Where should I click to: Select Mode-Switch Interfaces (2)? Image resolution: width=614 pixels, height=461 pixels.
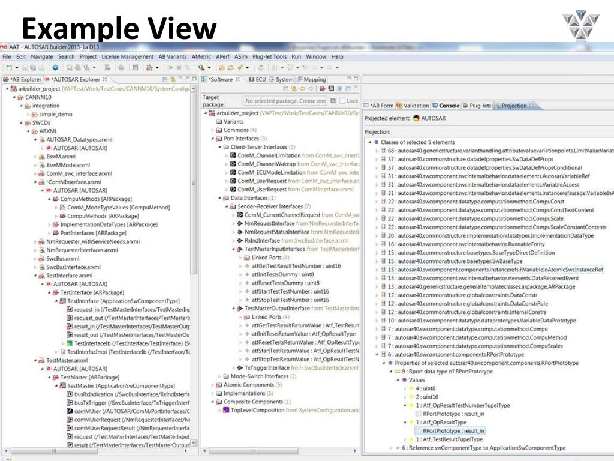pyautogui.click(x=264, y=376)
